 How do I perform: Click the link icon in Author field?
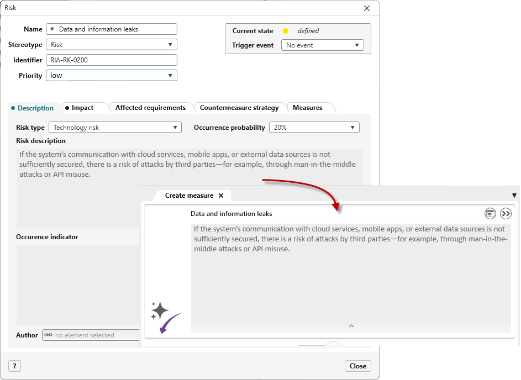[x=49, y=335]
